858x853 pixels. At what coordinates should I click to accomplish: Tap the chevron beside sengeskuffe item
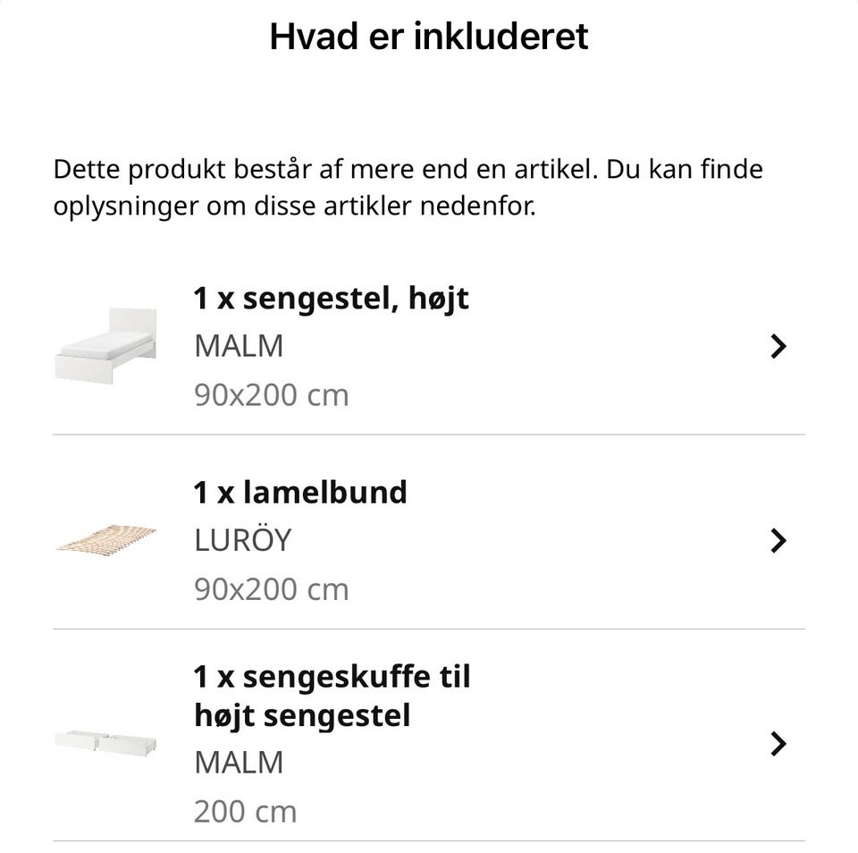click(778, 743)
